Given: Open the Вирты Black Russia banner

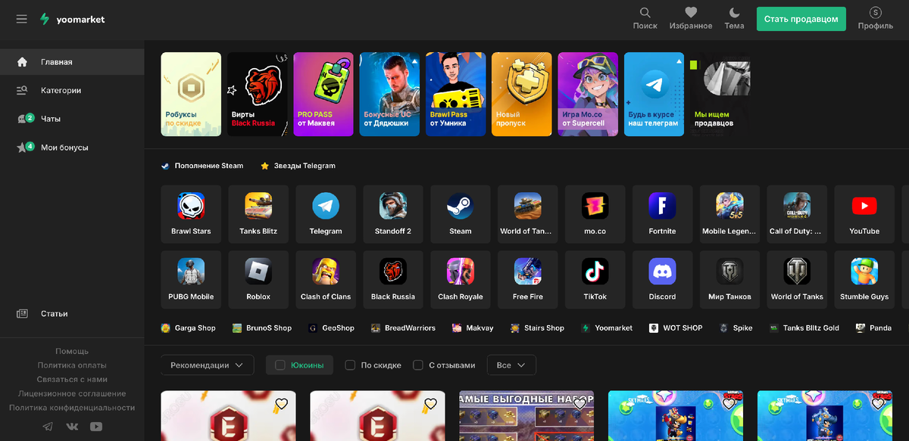Looking at the screenshot, I should (257, 94).
